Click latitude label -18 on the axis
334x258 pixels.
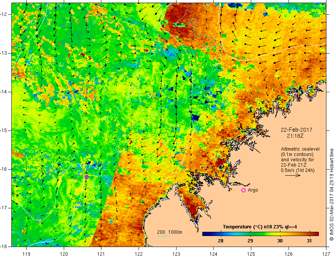click(x=4, y=247)
